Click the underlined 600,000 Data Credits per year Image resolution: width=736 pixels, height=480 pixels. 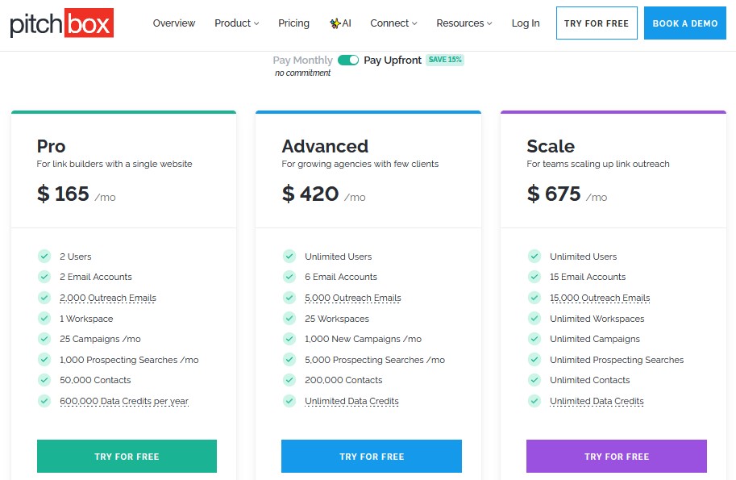pos(123,401)
